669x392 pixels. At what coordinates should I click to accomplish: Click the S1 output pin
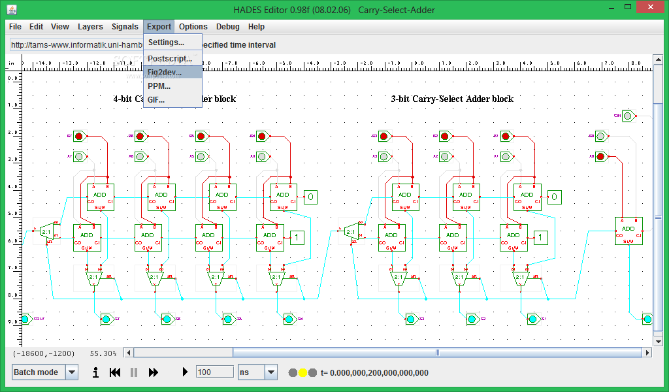coord(534,319)
